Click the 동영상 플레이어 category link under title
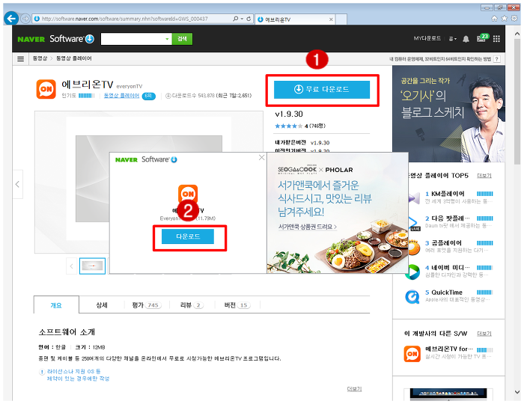The height and width of the screenshot is (404, 524). [x=121, y=96]
